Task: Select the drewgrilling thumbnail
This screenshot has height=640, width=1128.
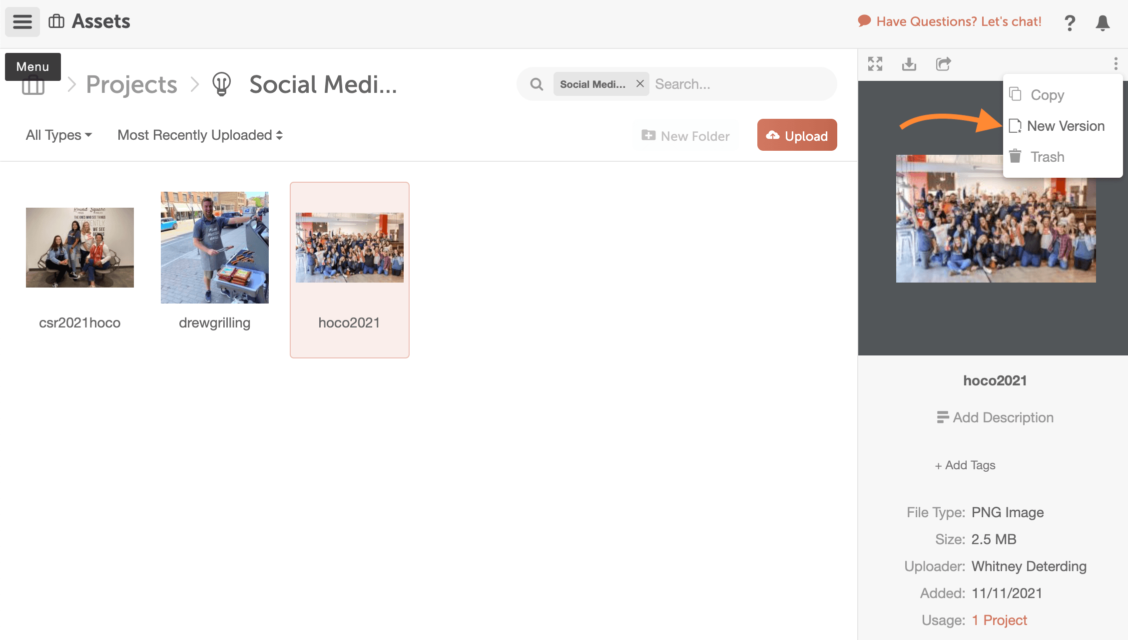Action: (215, 247)
